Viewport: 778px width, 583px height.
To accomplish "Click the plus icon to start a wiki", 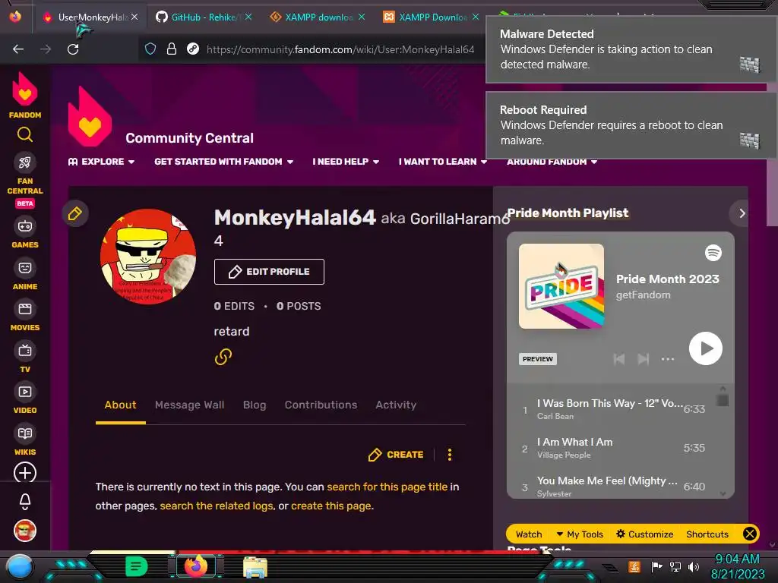I will point(25,472).
